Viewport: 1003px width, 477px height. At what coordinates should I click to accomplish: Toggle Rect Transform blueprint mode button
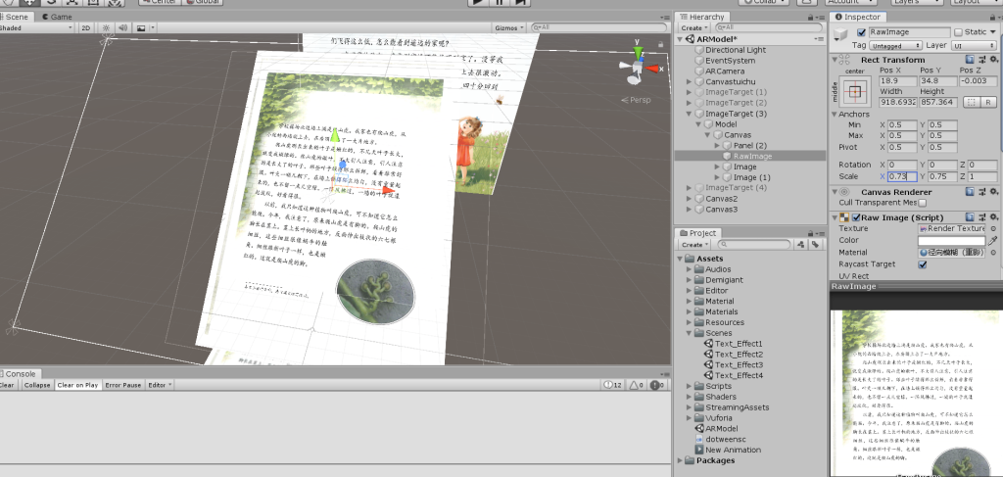click(x=972, y=102)
